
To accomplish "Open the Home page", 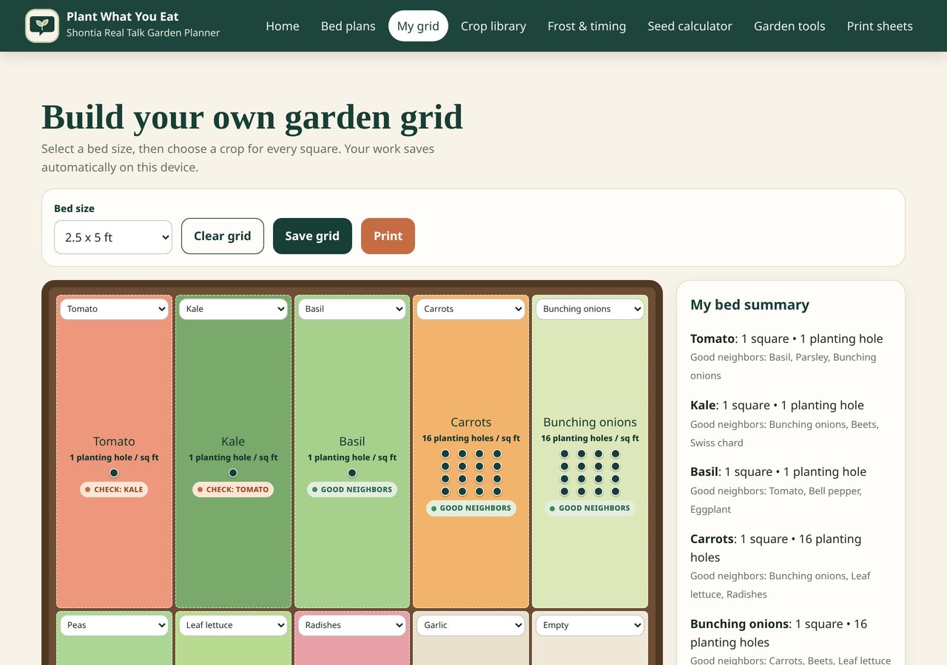I will tap(283, 26).
